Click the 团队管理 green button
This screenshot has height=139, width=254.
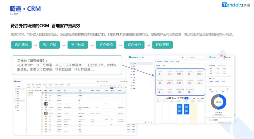tap(163, 45)
